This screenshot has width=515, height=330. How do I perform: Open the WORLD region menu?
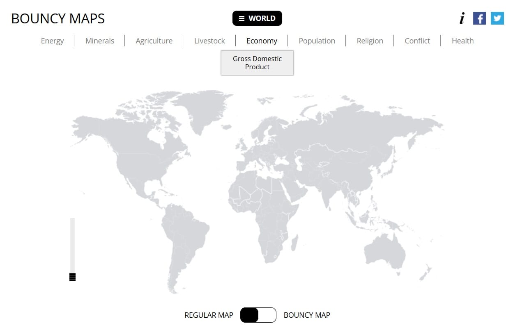(257, 18)
